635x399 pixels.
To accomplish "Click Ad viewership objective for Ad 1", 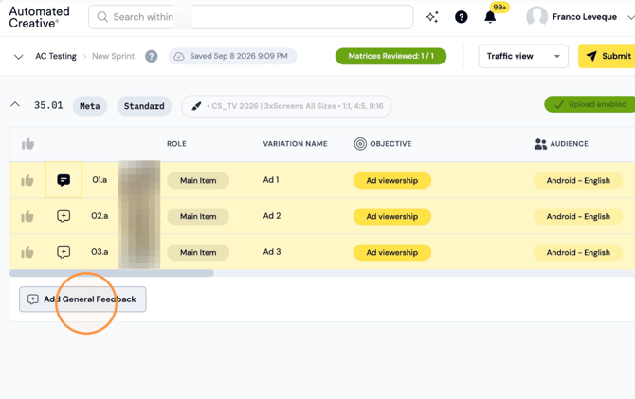I will pyautogui.click(x=392, y=180).
